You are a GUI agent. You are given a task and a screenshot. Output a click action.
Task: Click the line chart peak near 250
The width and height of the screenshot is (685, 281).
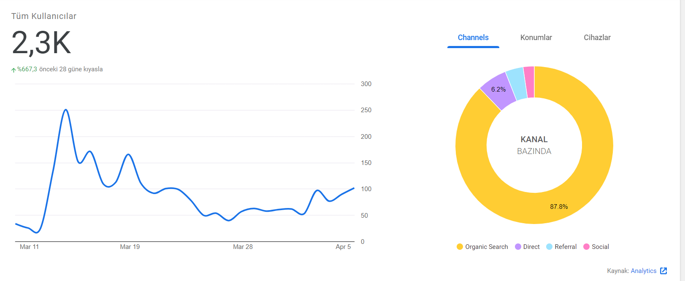(x=65, y=110)
